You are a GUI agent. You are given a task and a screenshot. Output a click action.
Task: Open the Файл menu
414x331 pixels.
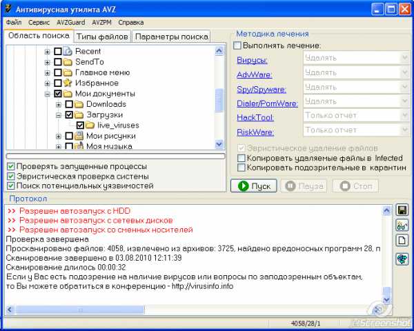click(14, 23)
